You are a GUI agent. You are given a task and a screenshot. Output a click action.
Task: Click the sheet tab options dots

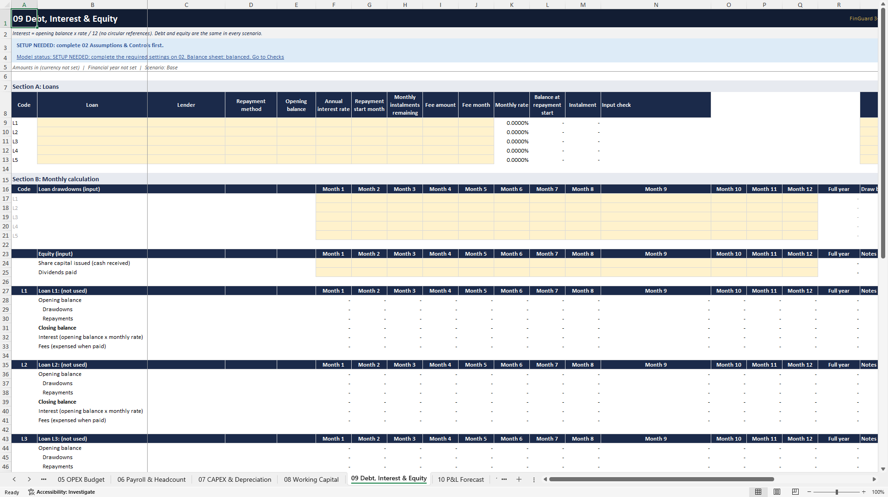[534, 479]
